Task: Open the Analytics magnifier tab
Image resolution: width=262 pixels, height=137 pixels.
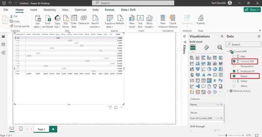Action: click(x=220, y=47)
